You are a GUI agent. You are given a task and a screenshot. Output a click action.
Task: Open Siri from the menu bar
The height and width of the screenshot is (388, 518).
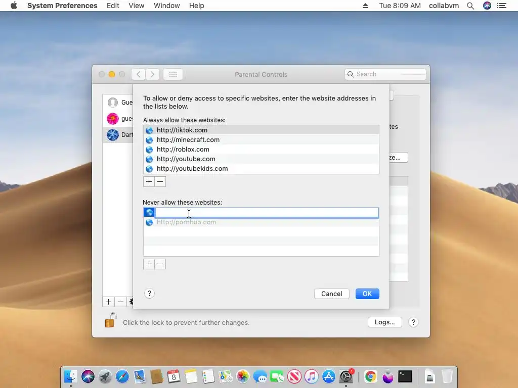tap(487, 6)
